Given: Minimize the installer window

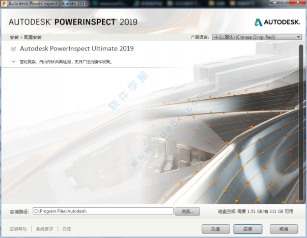Looking at the screenshot, I should pyautogui.click(x=275, y=3).
